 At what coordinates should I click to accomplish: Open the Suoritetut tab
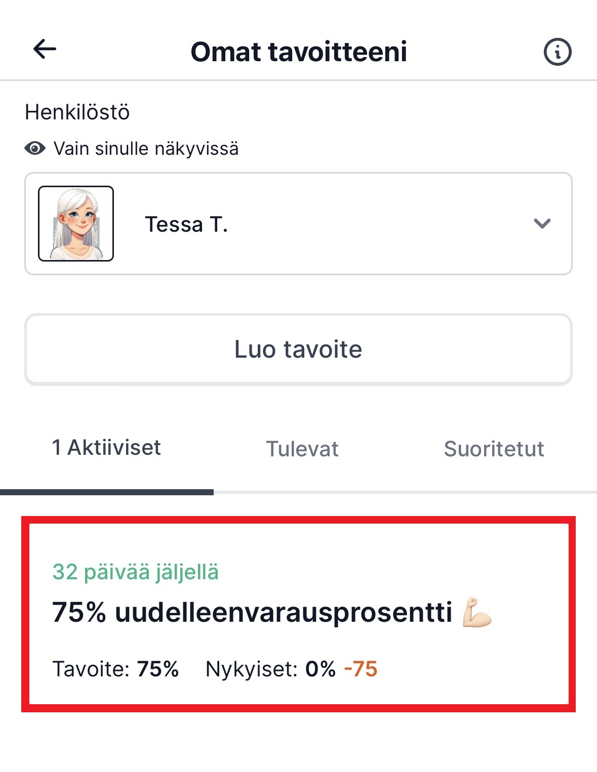(495, 449)
